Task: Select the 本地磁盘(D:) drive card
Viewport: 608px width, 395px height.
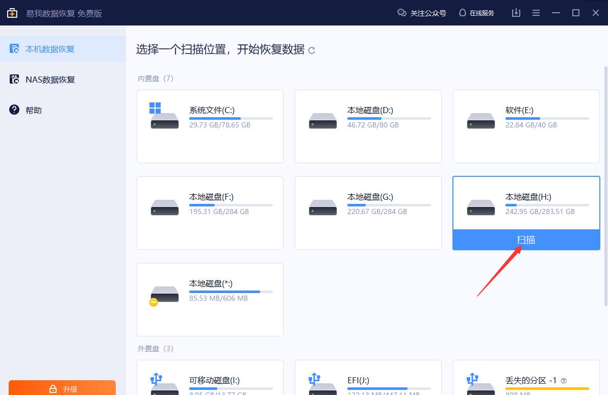Action: pyautogui.click(x=368, y=126)
